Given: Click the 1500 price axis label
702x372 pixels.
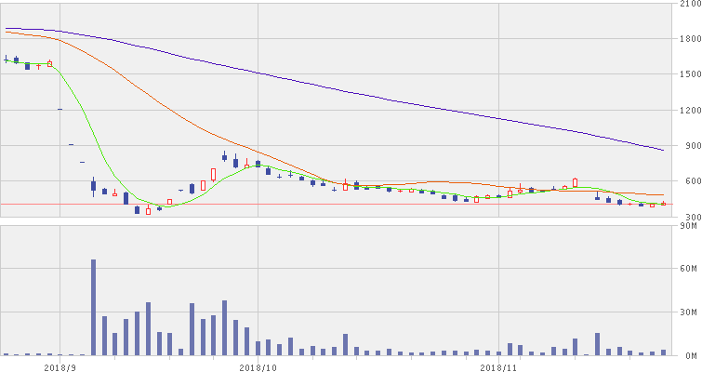Looking at the screenshot, I should coord(688,74).
